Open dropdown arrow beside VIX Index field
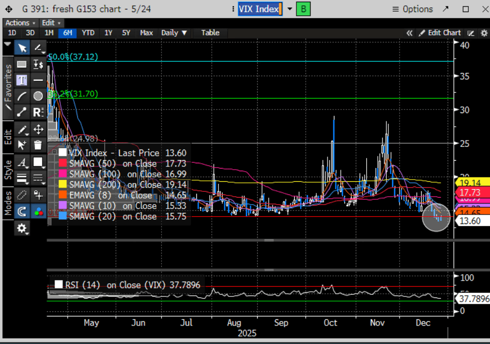 (289, 9)
